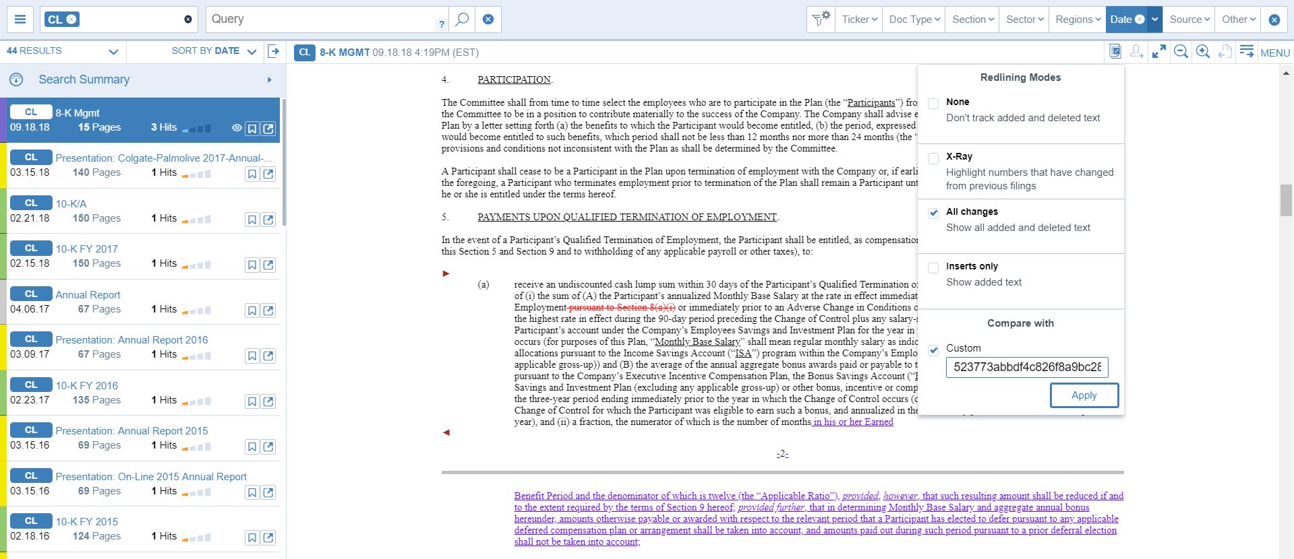The image size is (1294, 559).
Task: Toggle redlining modes document icon
Action: [1115, 52]
